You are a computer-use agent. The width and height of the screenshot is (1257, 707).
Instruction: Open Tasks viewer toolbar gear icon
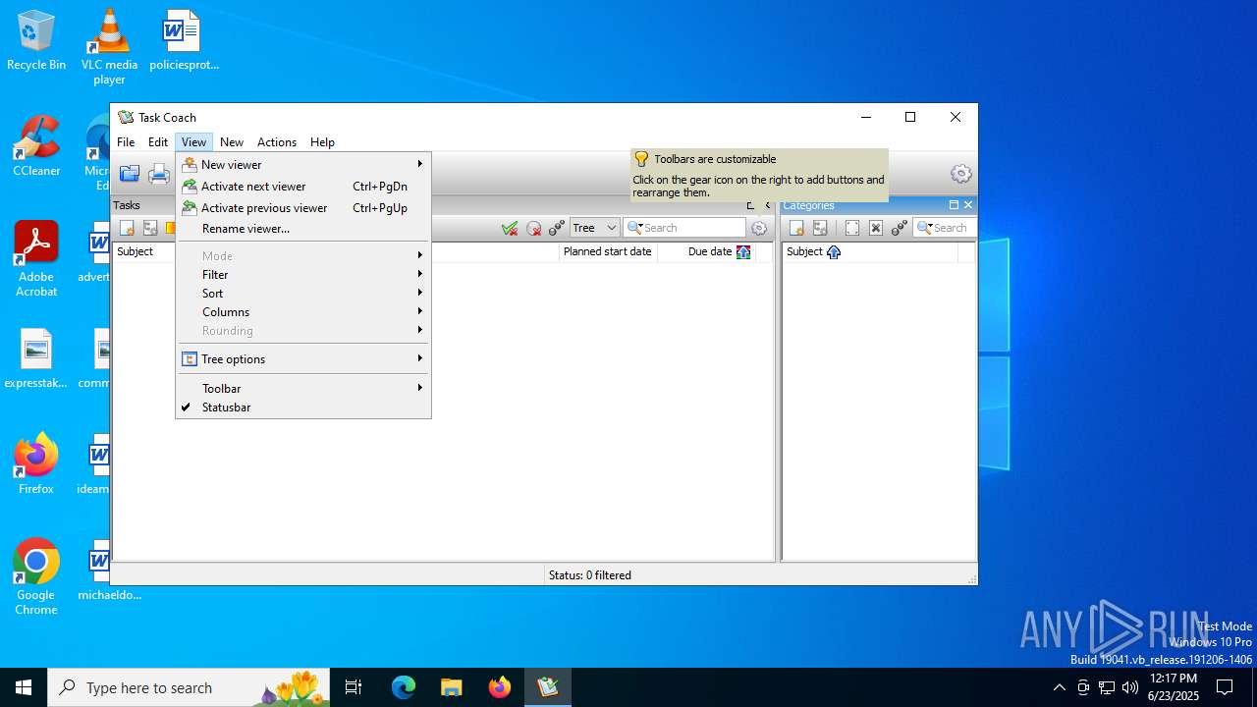(759, 228)
